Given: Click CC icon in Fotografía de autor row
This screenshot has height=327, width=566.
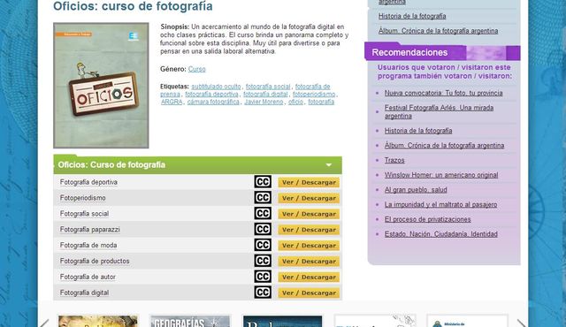Looking at the screenshot, I should tap(263, 277).
